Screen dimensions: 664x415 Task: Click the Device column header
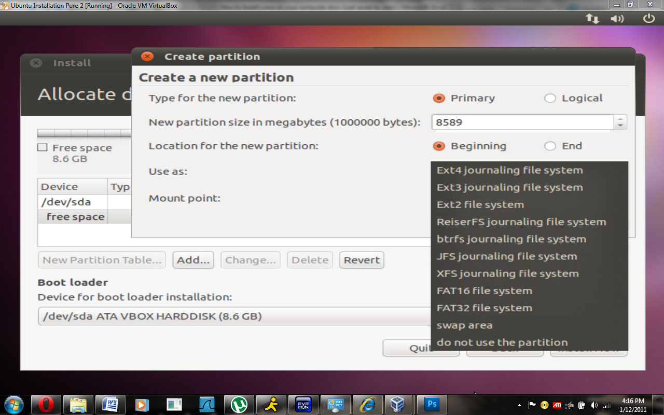[x=73, y=187]
